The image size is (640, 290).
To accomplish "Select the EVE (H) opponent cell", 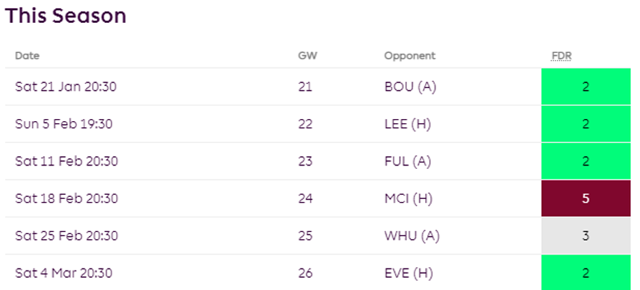I will tap(409, 273).
